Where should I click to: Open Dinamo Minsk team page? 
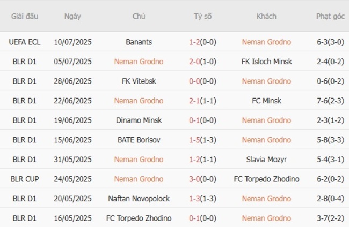[139, 120]
